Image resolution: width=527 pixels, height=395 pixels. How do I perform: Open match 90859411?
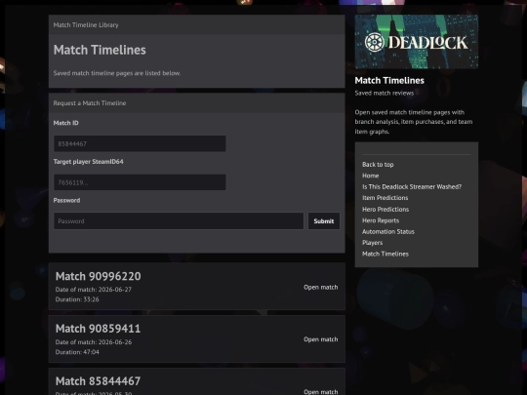pos(321,339)
